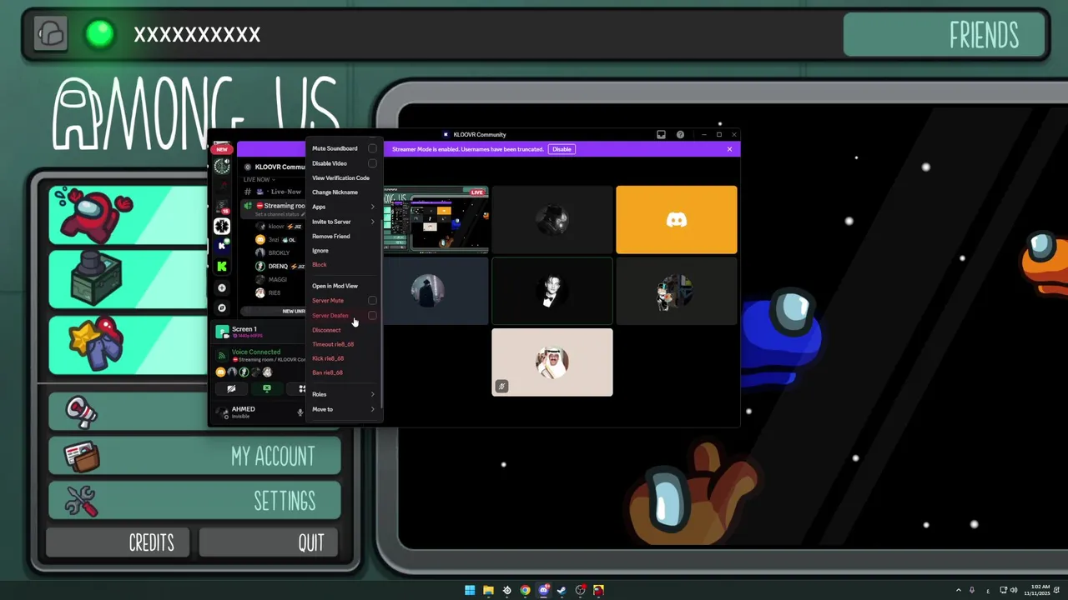Click the Discord taskbar icon
The width and height of the screenshot is (1068, 600).
(543, 590)
